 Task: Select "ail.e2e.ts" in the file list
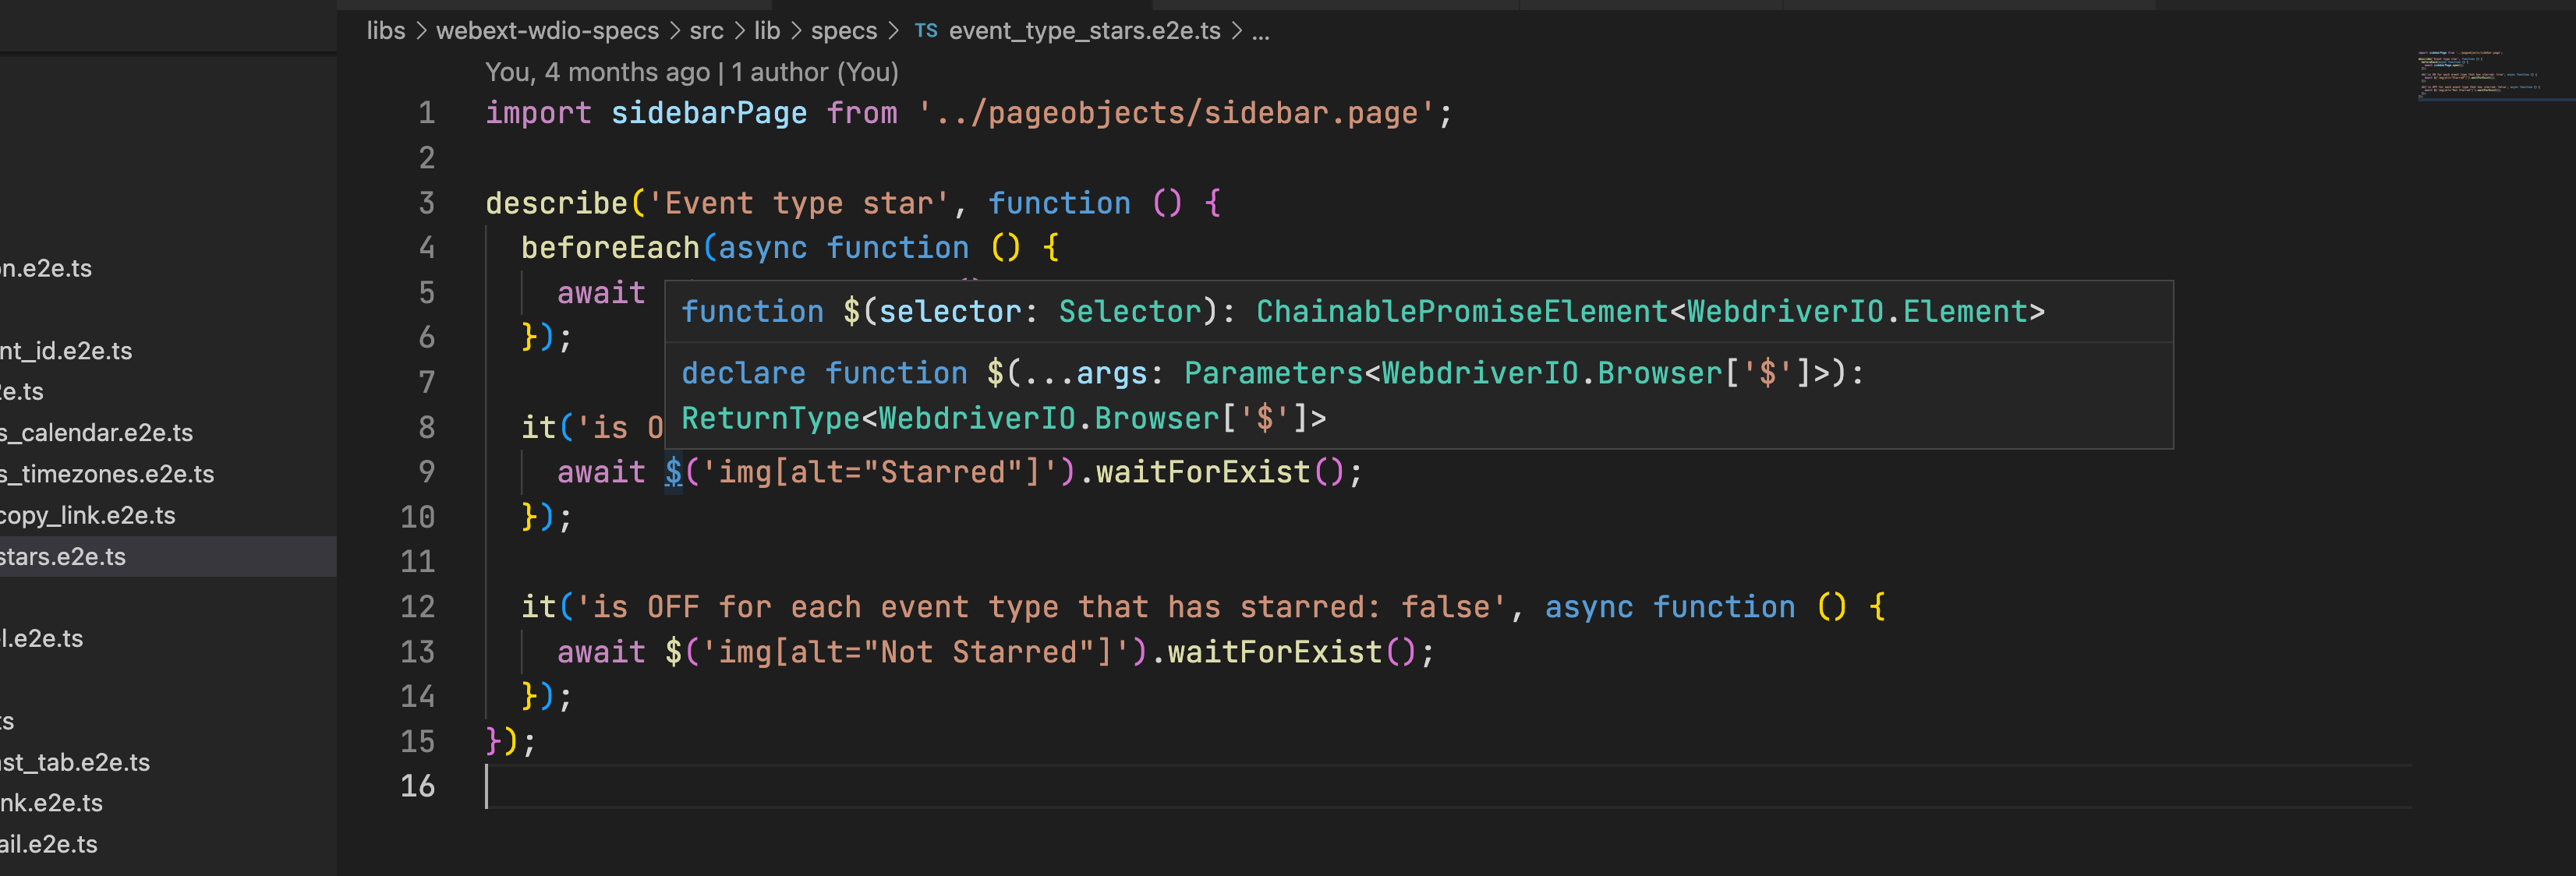click(x=48, y=844)
